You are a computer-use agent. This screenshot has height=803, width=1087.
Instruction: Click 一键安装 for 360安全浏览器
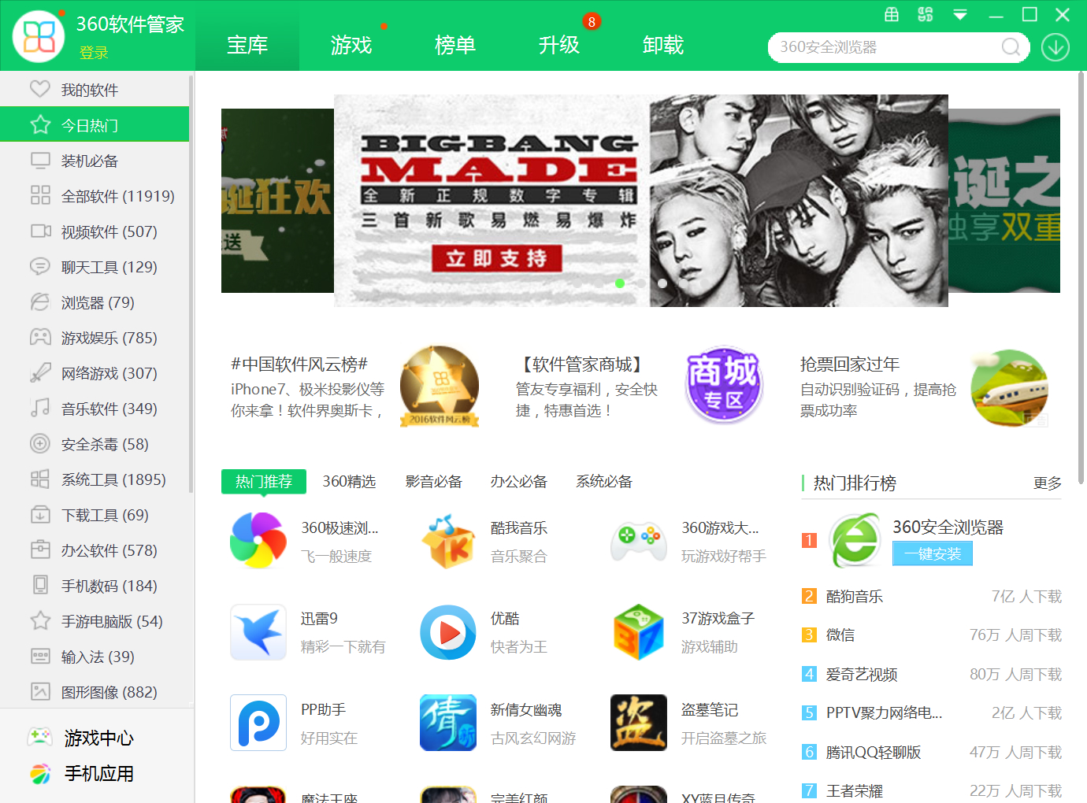pyautogui.click(x=933, y=553)
